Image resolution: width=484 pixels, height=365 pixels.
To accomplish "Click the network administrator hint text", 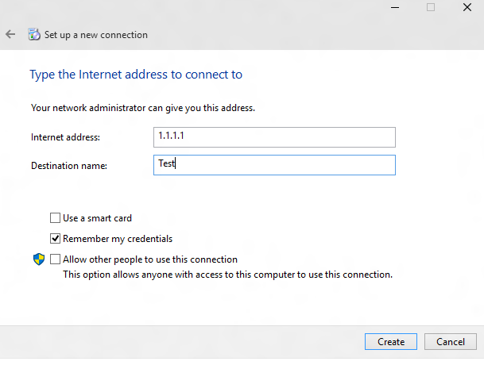I will point(143,107).
